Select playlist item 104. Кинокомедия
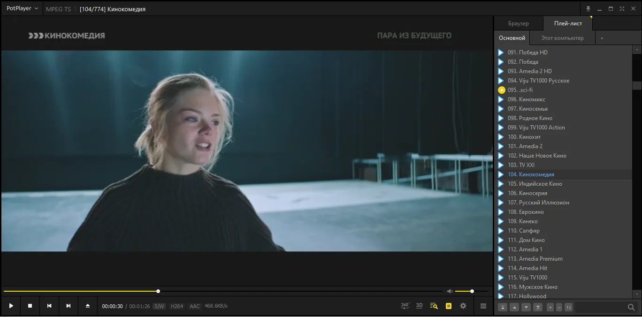The image size is (642, 317). click(x=564, y=174)
